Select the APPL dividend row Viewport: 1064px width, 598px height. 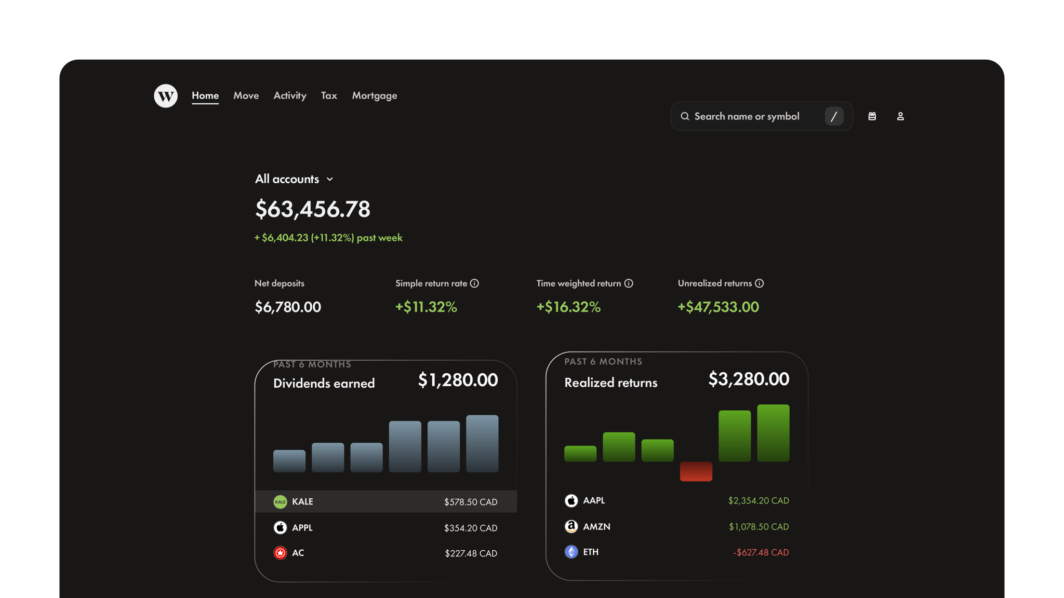[x=385, y=527]
